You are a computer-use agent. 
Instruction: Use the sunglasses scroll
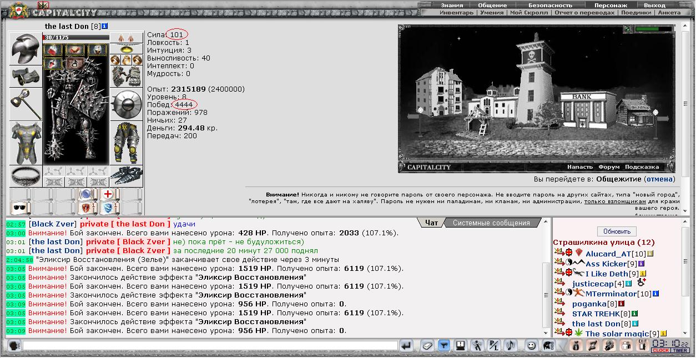[x=20, y=208]
